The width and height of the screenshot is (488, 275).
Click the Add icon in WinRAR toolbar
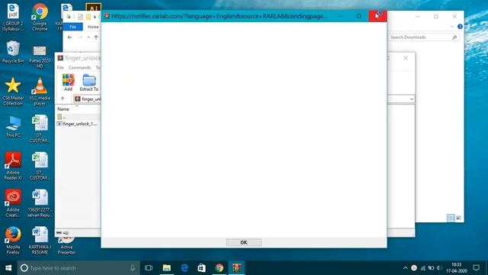(x=68, y=82)
